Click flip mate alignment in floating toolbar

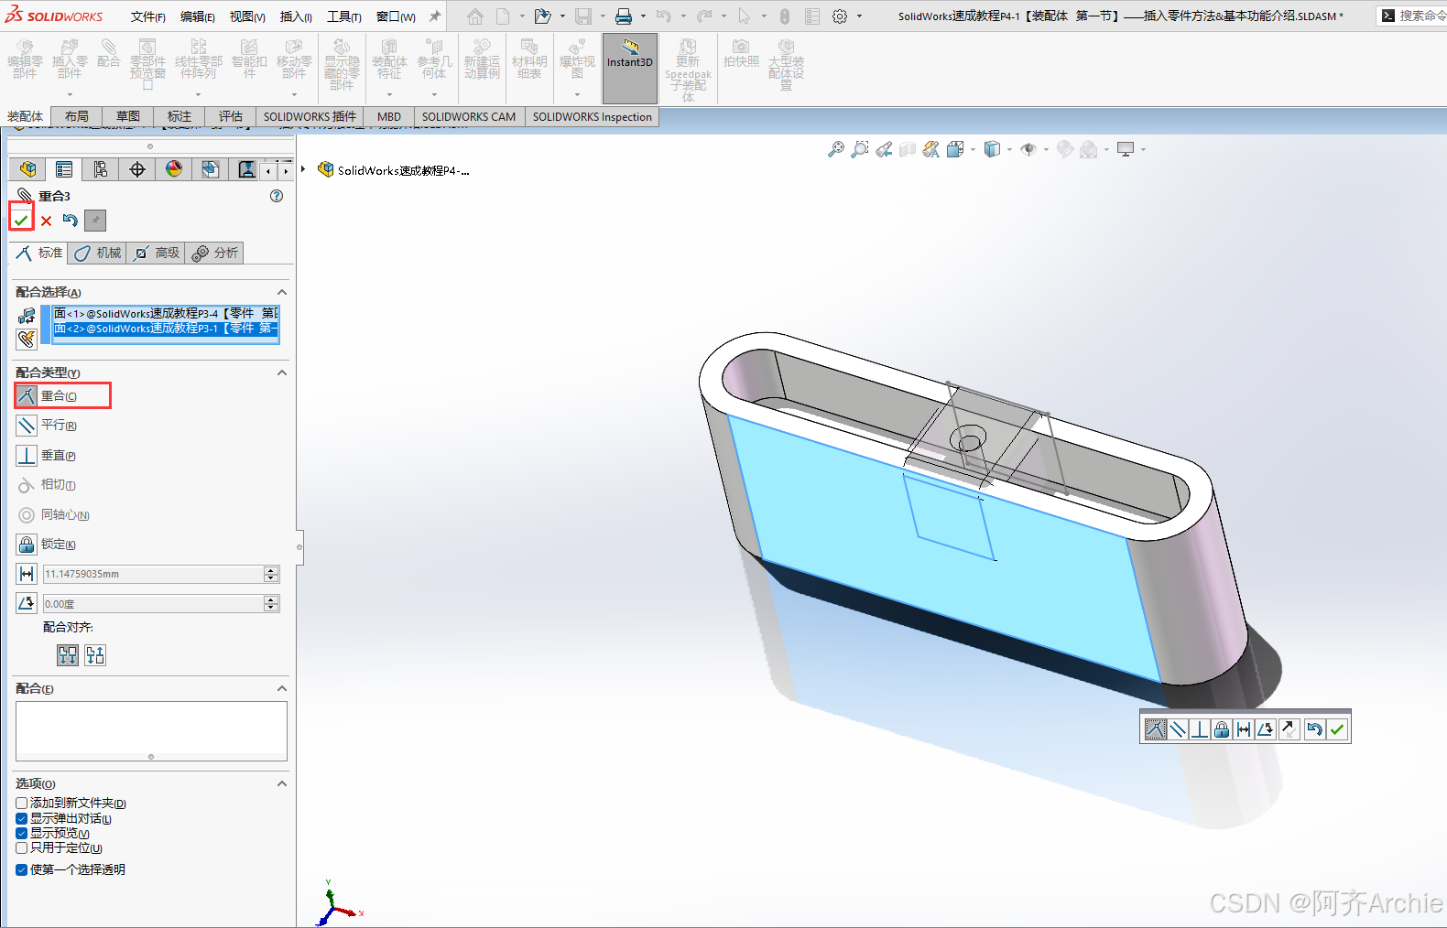[x=1289, y=729]
